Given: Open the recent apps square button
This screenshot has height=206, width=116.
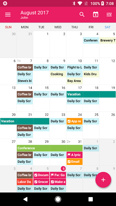Looking at the screenshot, I should [x=91, y=199].
